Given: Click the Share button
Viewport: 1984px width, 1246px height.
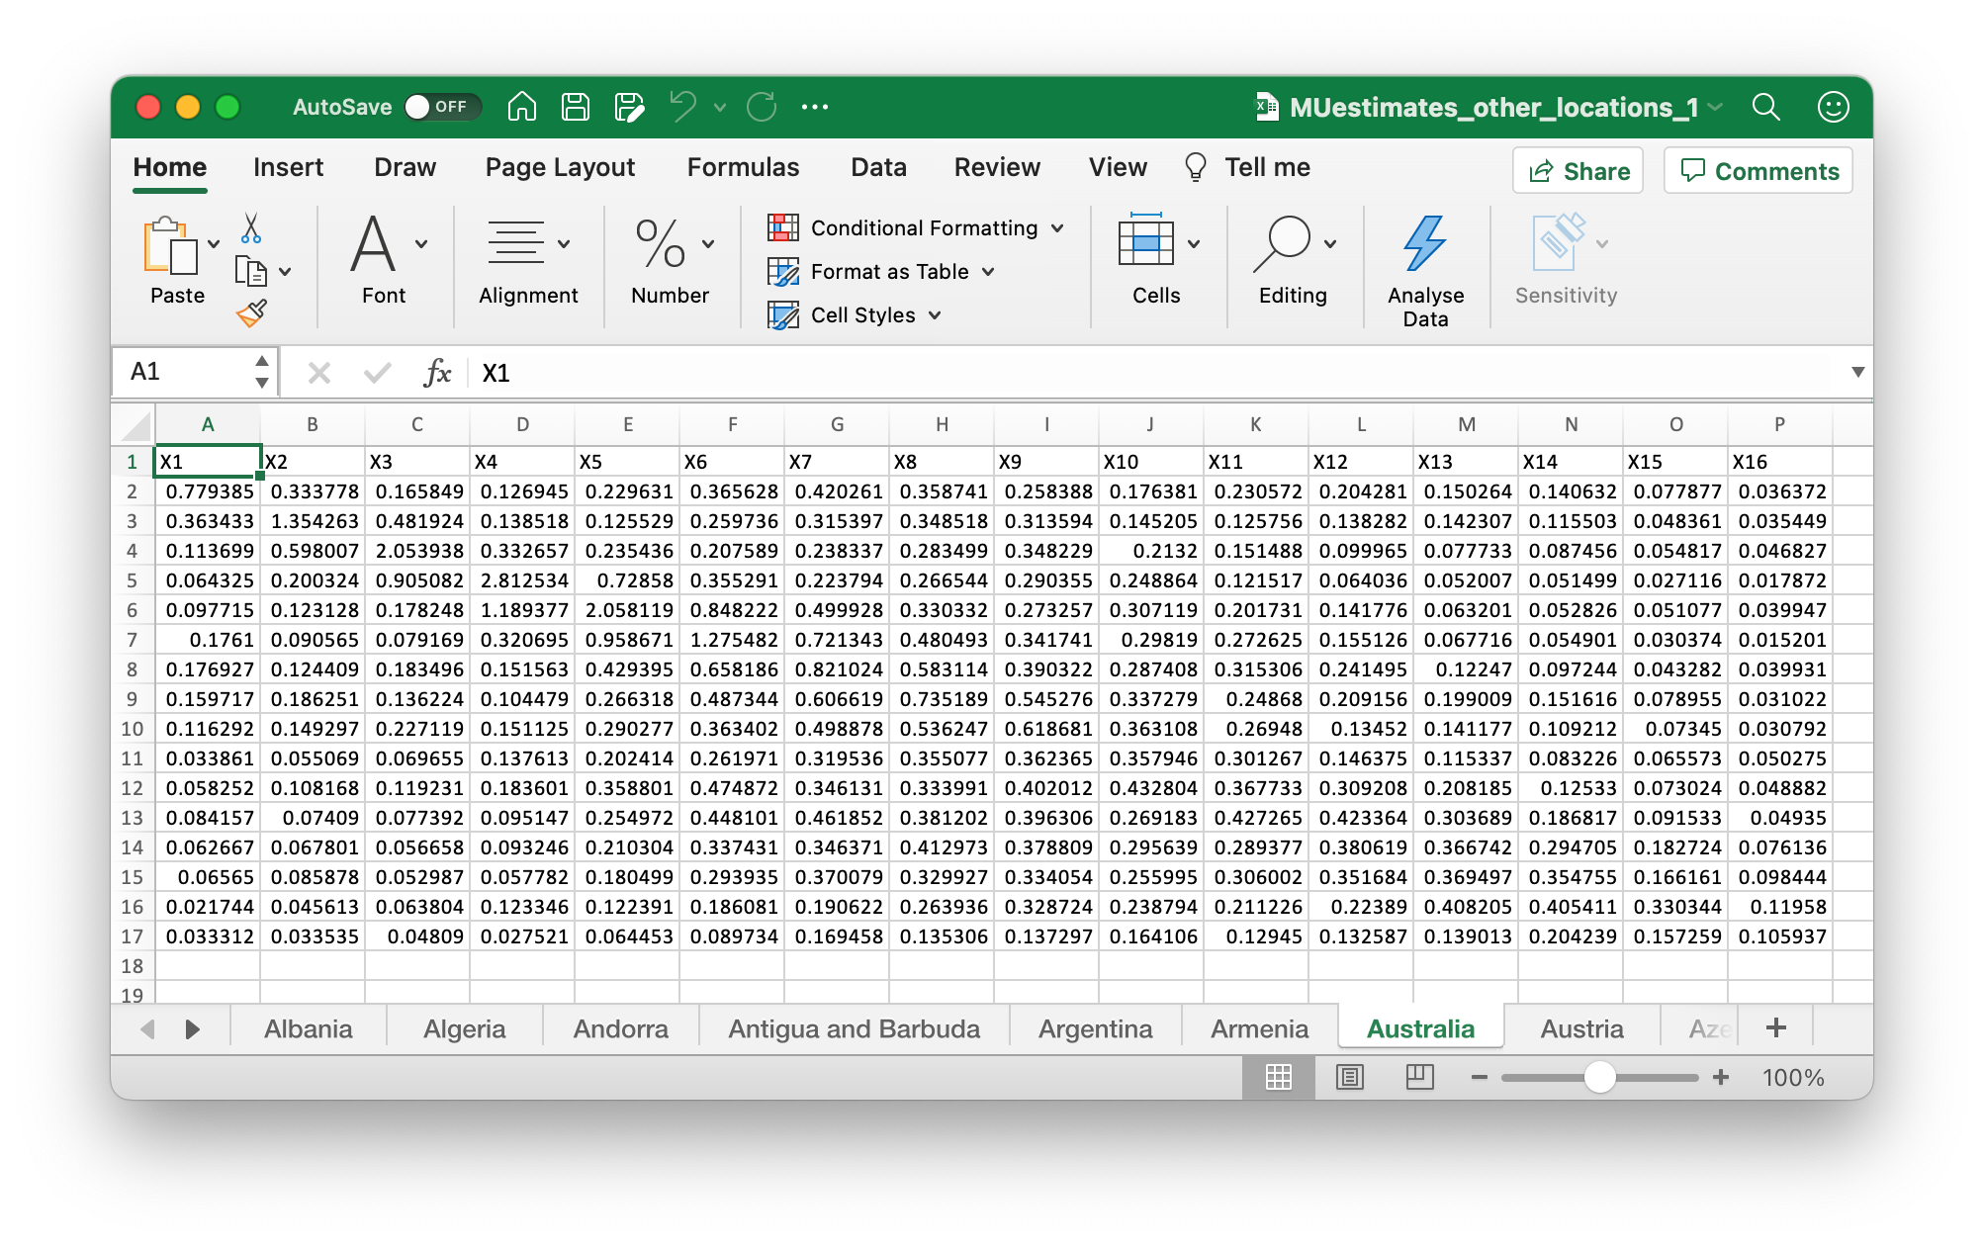Looking at the screenshot, I should point(1578,171).
